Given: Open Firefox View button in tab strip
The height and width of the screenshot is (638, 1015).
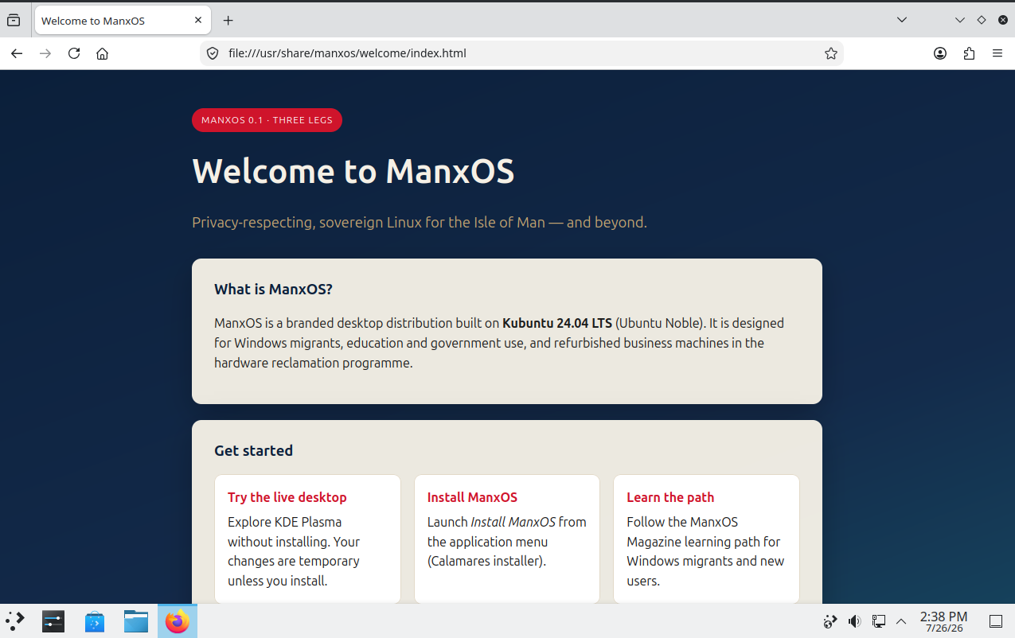Looking at the screenshot, I should pyautogui.click(x=14, y=20).
